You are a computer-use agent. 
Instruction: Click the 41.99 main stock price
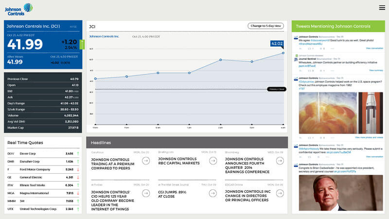[x=25, y=44]
